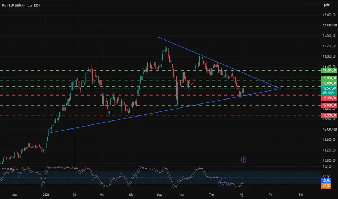Click the 100,00 stochastic scale label
The image size is (338, 199).
(x=327, y=166)
